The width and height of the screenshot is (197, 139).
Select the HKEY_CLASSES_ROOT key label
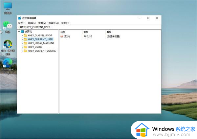point(40,36)
